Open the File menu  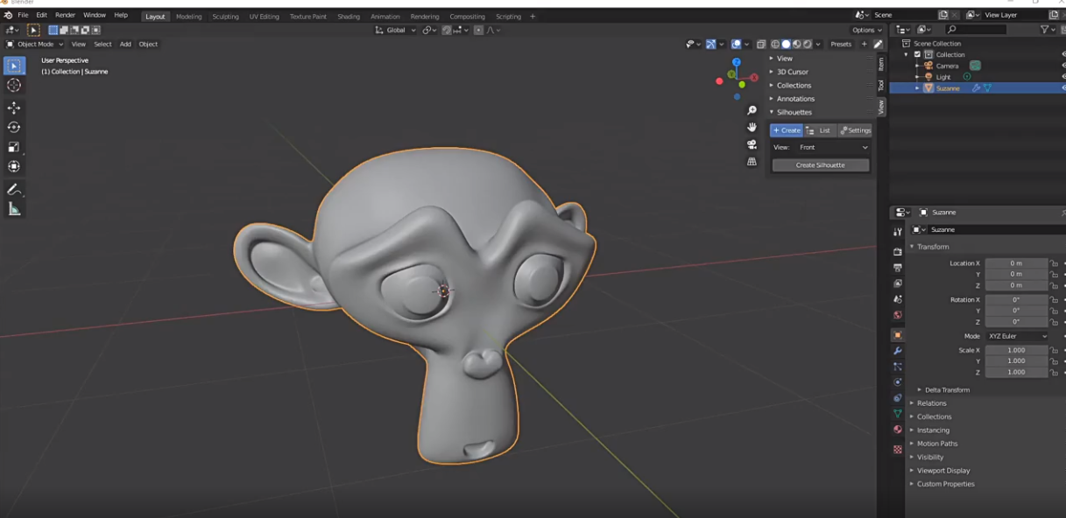(23, 16)
